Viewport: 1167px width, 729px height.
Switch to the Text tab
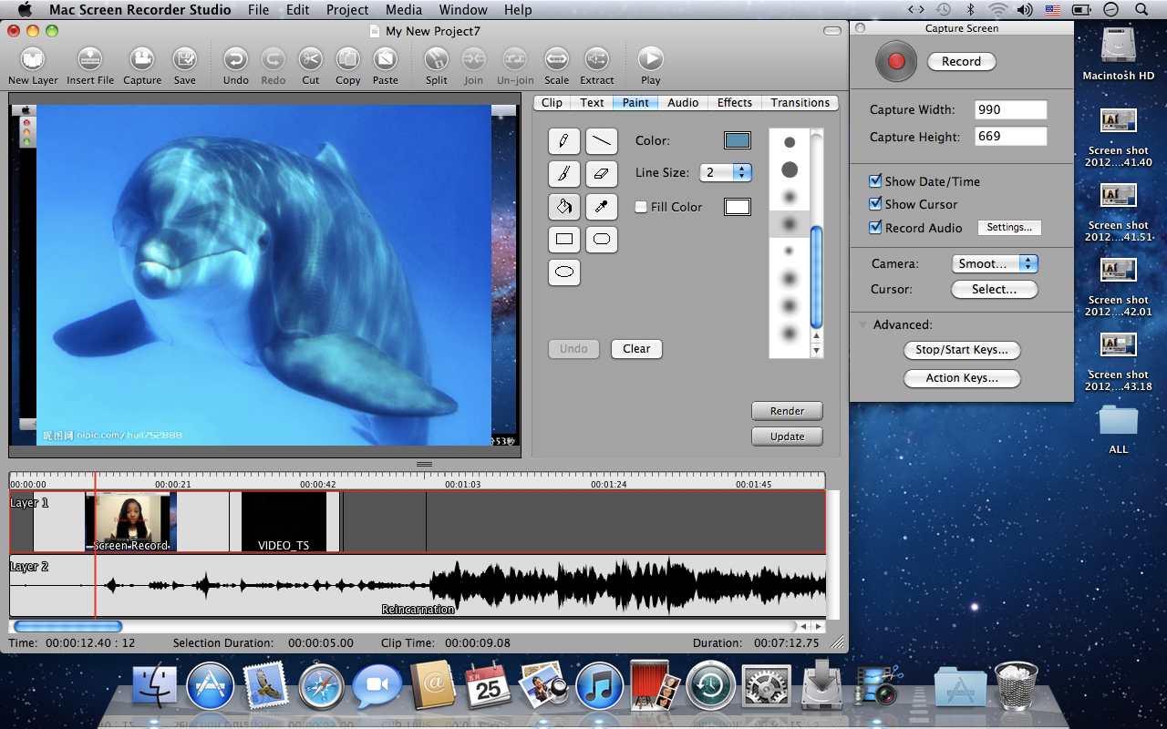(x=592, y=103)
